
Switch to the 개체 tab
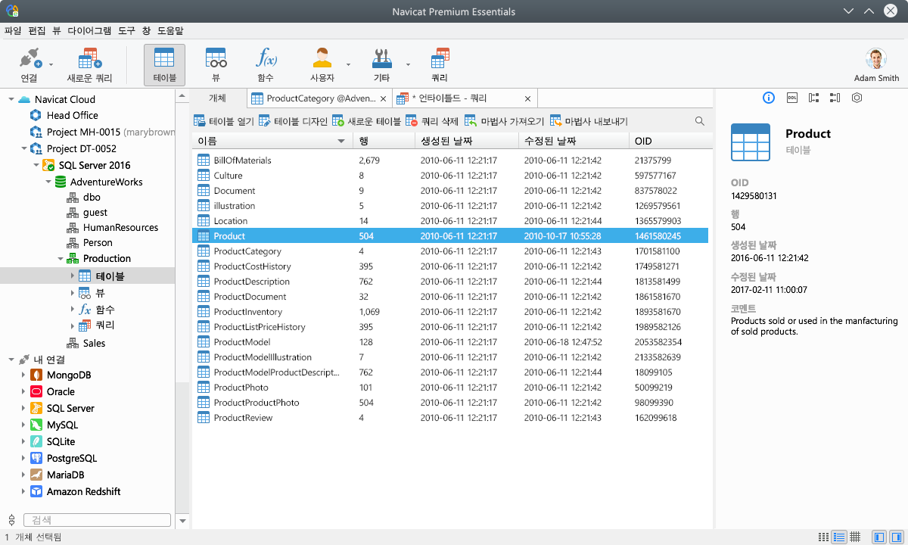coord(217,98)
